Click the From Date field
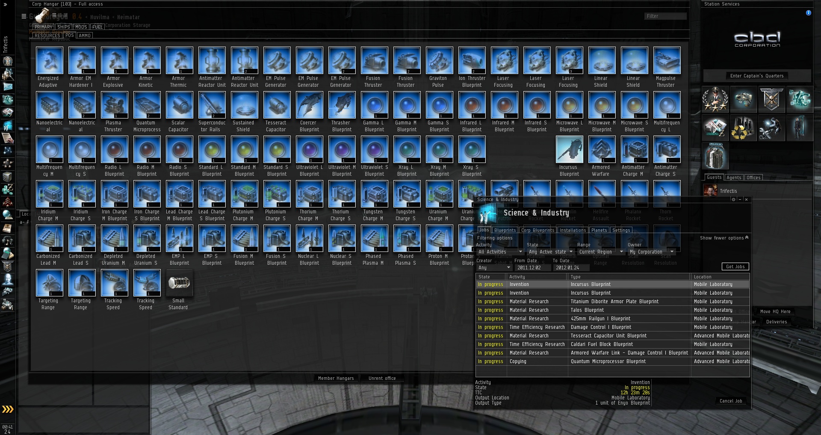 532,268
